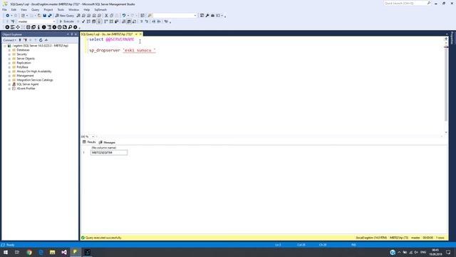The height and width of the screenshot is (257, 456).
Task: Expand the Databases folder
Action: pyautogui.click(x=9, y=50)
